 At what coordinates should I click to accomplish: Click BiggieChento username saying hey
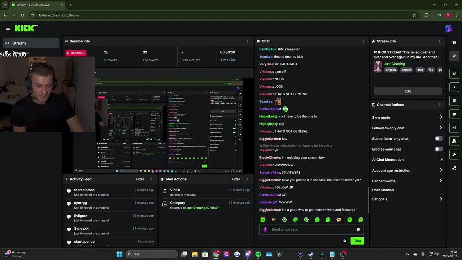point(270,139)
